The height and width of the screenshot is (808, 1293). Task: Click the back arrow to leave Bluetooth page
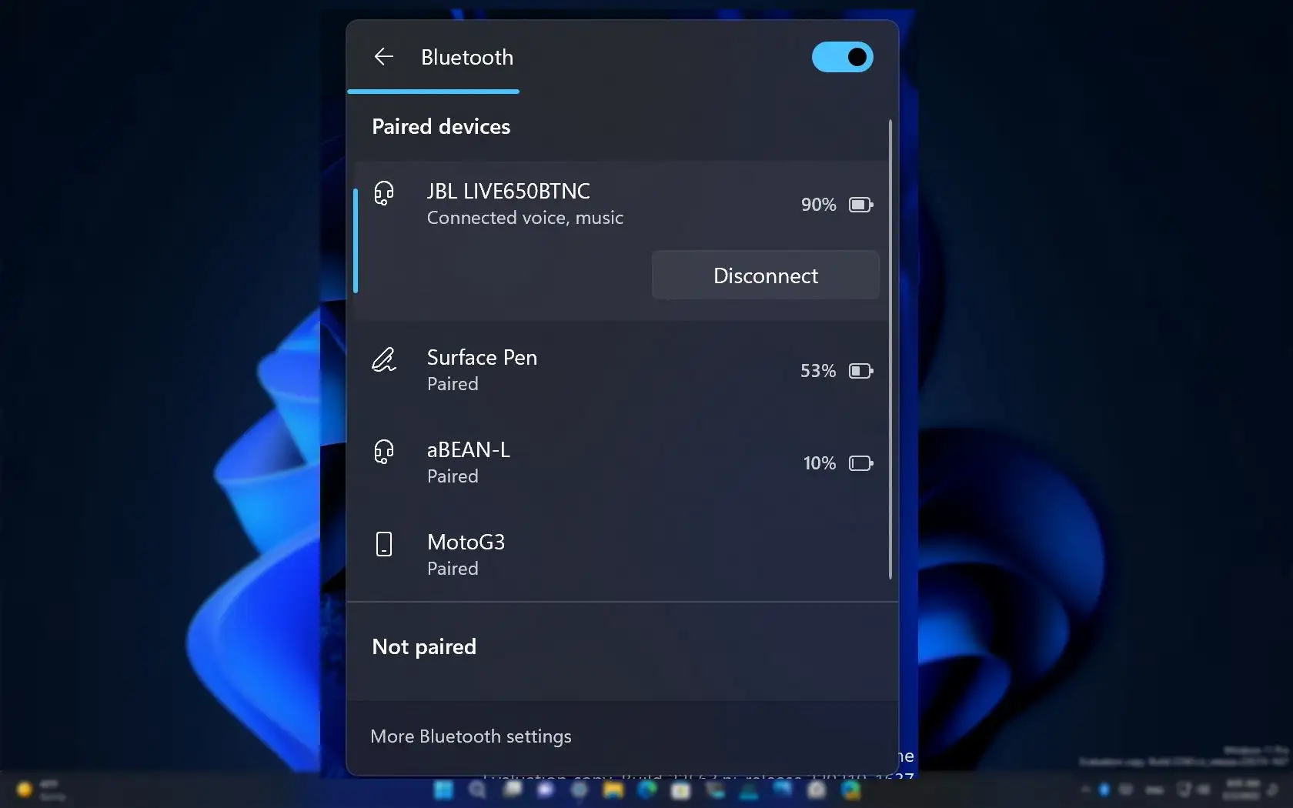click(383, 56)
